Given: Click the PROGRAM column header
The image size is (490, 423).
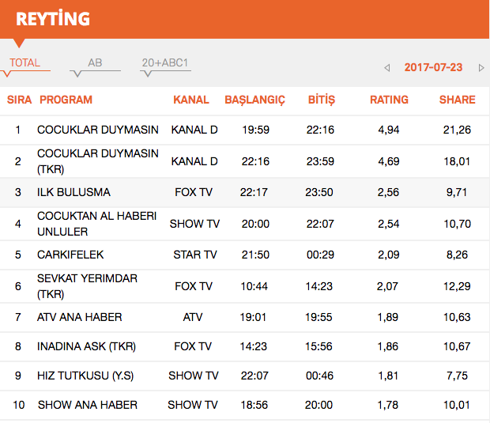Looking at the screenshot, I should point(66,100).
